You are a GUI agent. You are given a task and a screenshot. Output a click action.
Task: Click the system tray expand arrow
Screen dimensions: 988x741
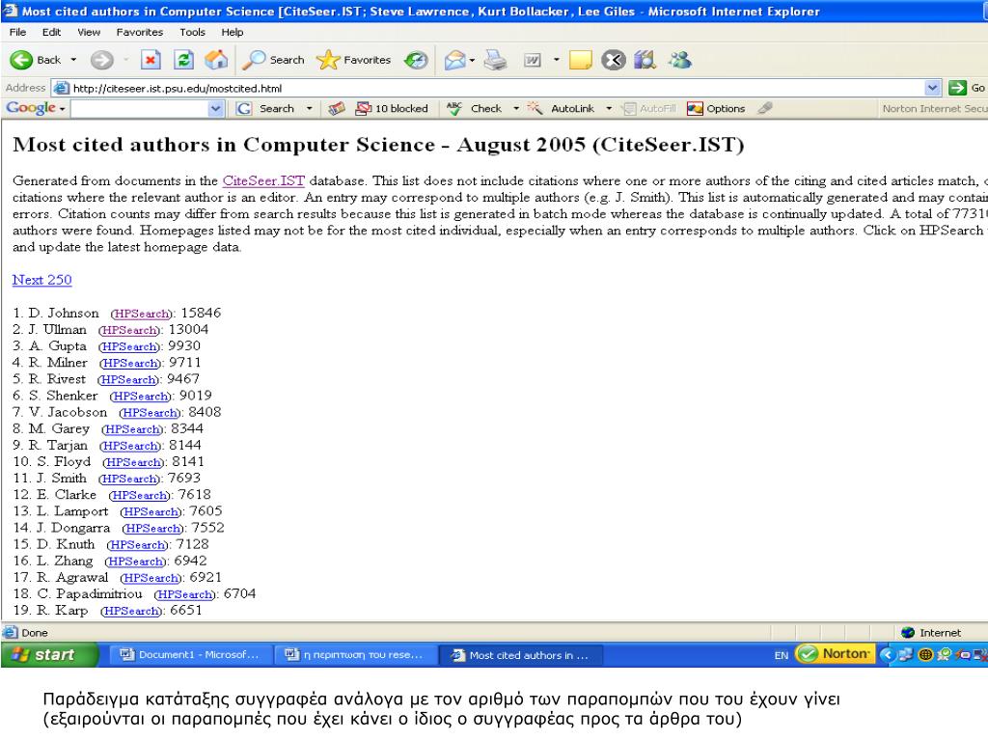coord(887,655)
